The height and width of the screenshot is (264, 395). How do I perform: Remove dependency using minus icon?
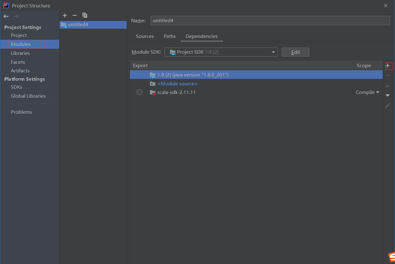coord(388,75)
